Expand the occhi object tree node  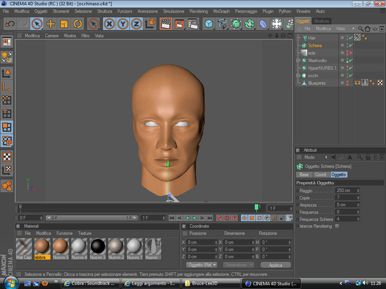coord(298,75)
